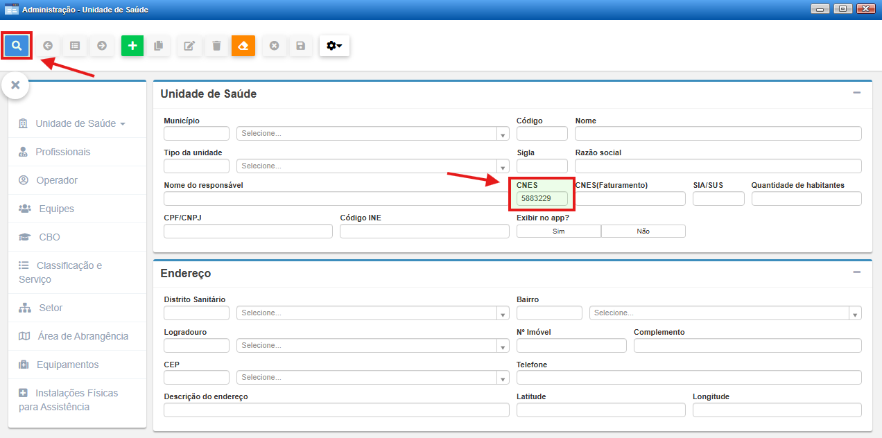Open the Município Selecione dropdown
The width and height of the screenshot is (882, 438).
(x=373, y=134)
